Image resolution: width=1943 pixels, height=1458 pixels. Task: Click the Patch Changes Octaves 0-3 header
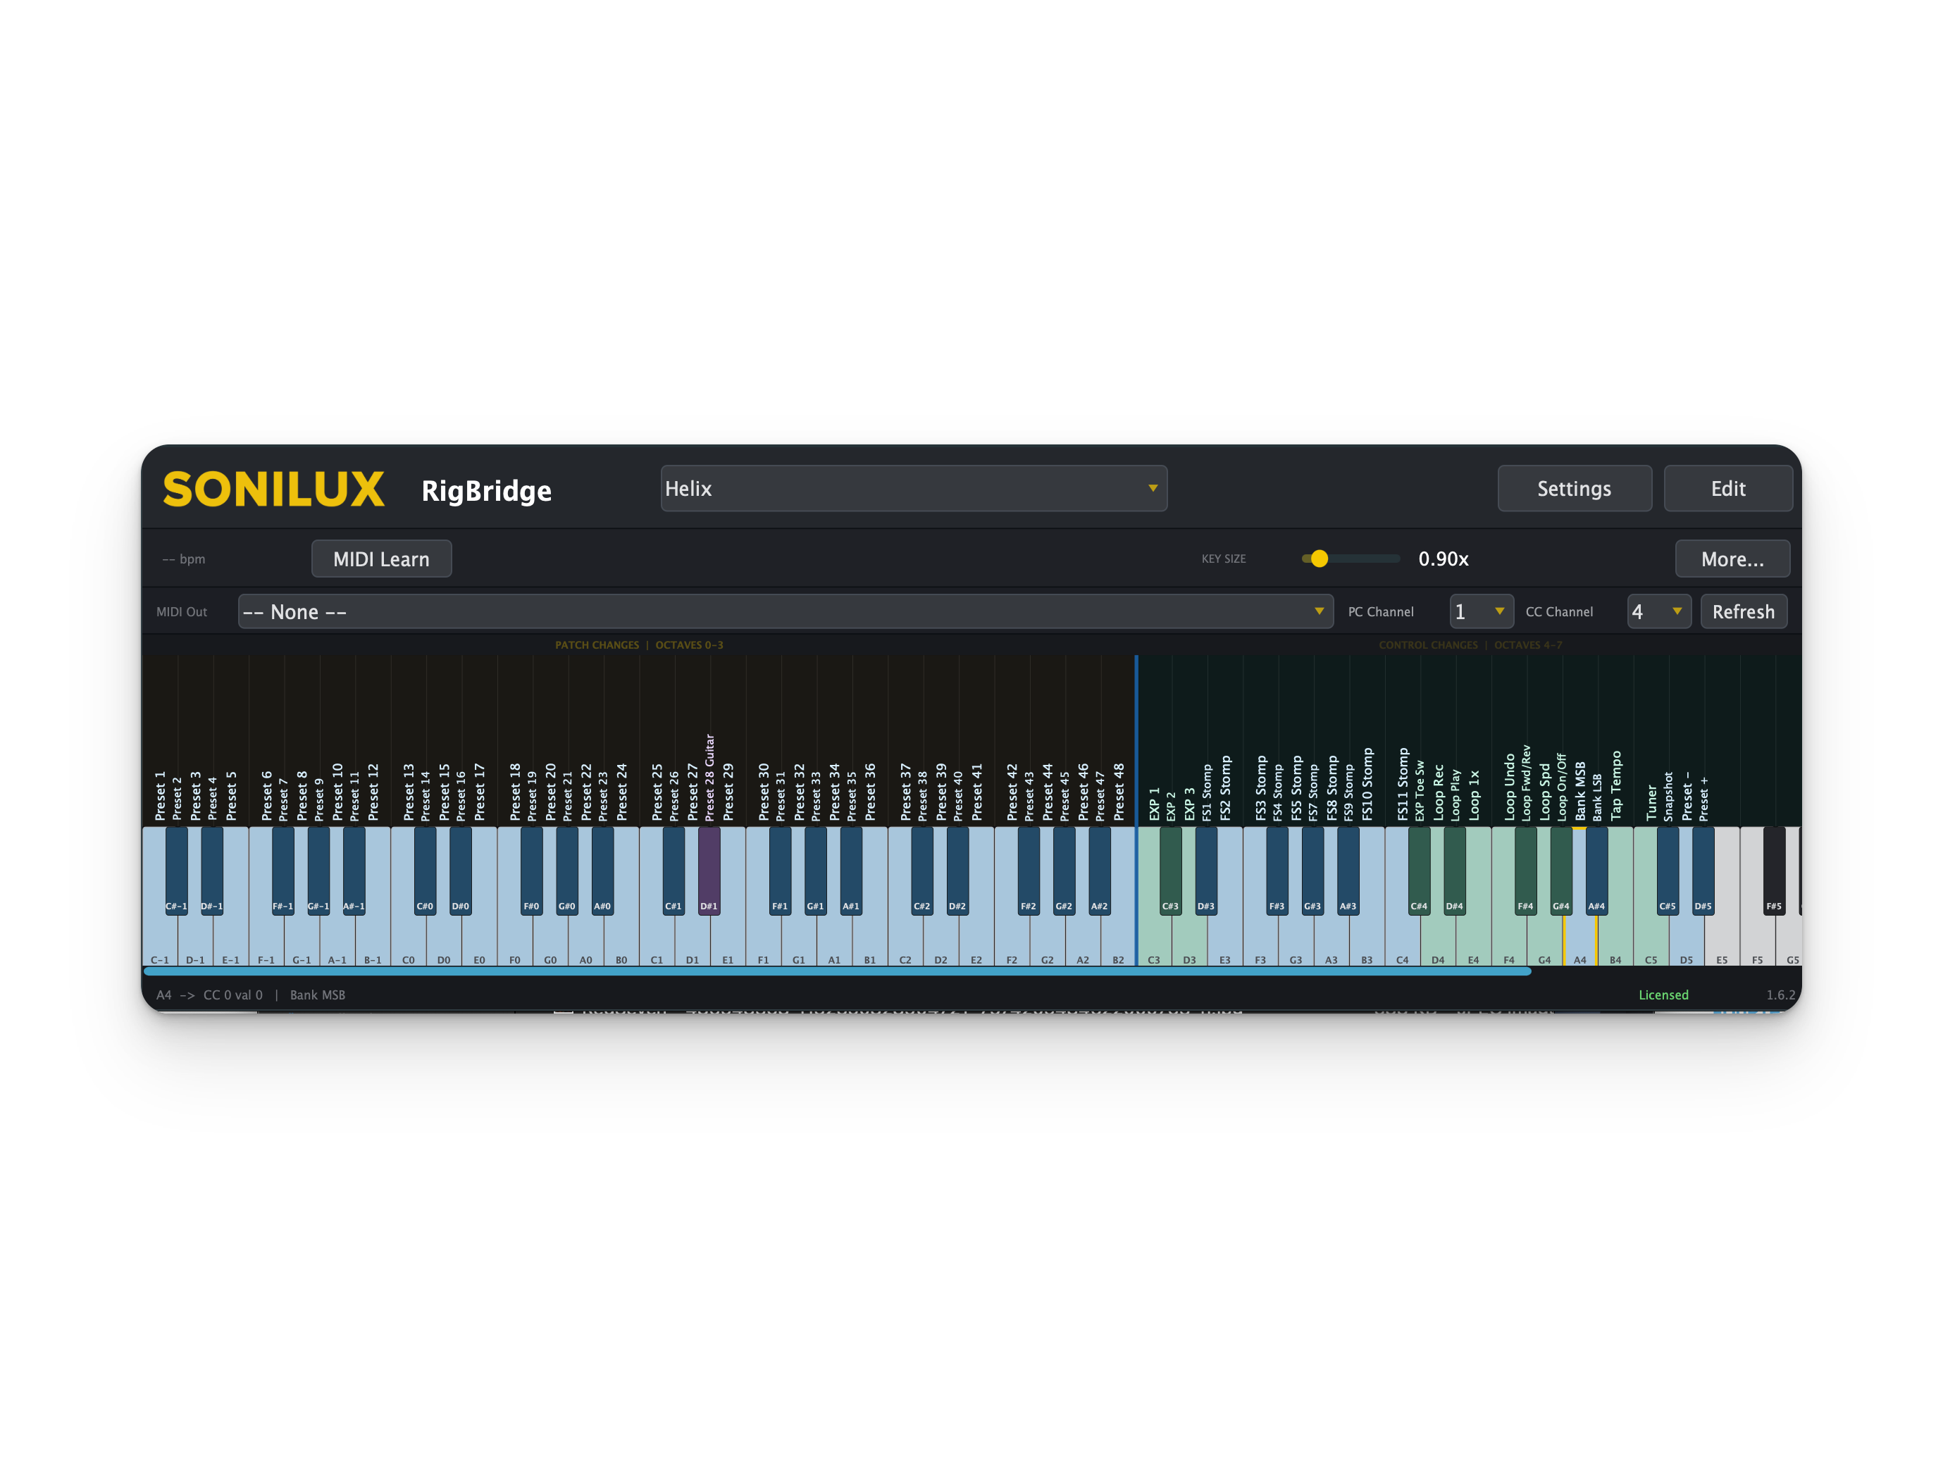pos(638,644)
